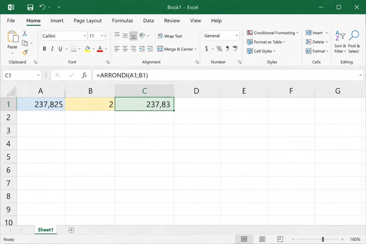Switch to the Page Layout tab
This screenshot has height=244, width=366.
pyautogui.click(x=88, y=20)
